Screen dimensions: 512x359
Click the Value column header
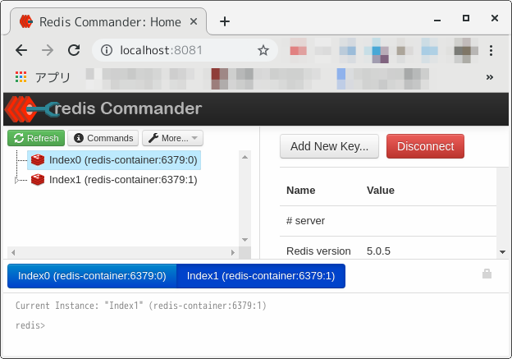click(x=381, y=191)
